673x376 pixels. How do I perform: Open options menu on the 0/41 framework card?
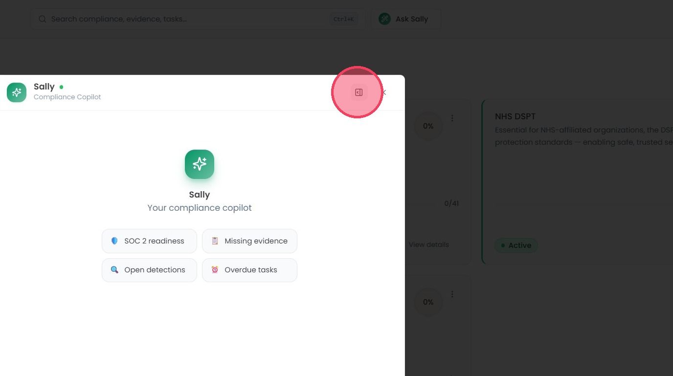point(452,118)
